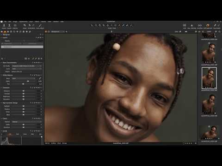222x166 pixels.
Task: Click the Auto Adjust magic wand icon
Action: [x=40, y=25]
